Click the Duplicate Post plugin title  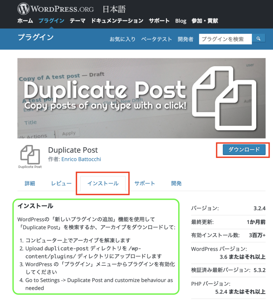[x=73, y=150]
